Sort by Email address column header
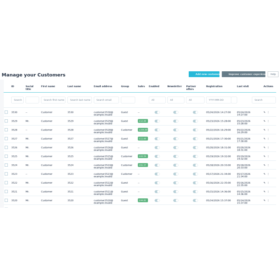Screen dimensions: 279x279 (x=103, y=86)
